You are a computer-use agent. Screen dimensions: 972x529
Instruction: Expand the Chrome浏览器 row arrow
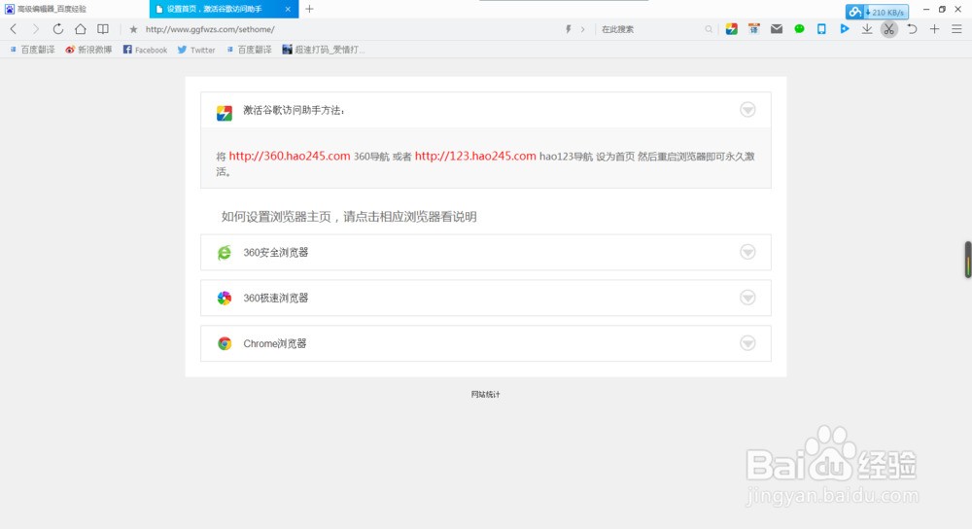[747, 343]
